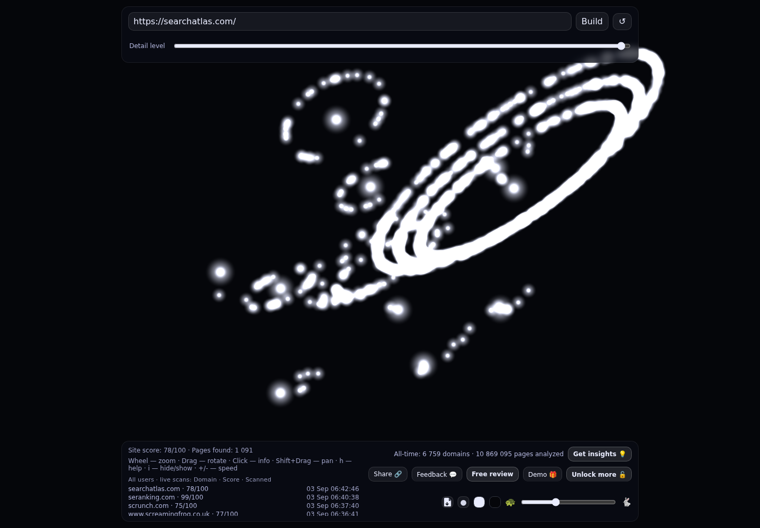This screenshot has width=760, height=528.
Task: Focus the URL input field
Action: coord(350,22)
